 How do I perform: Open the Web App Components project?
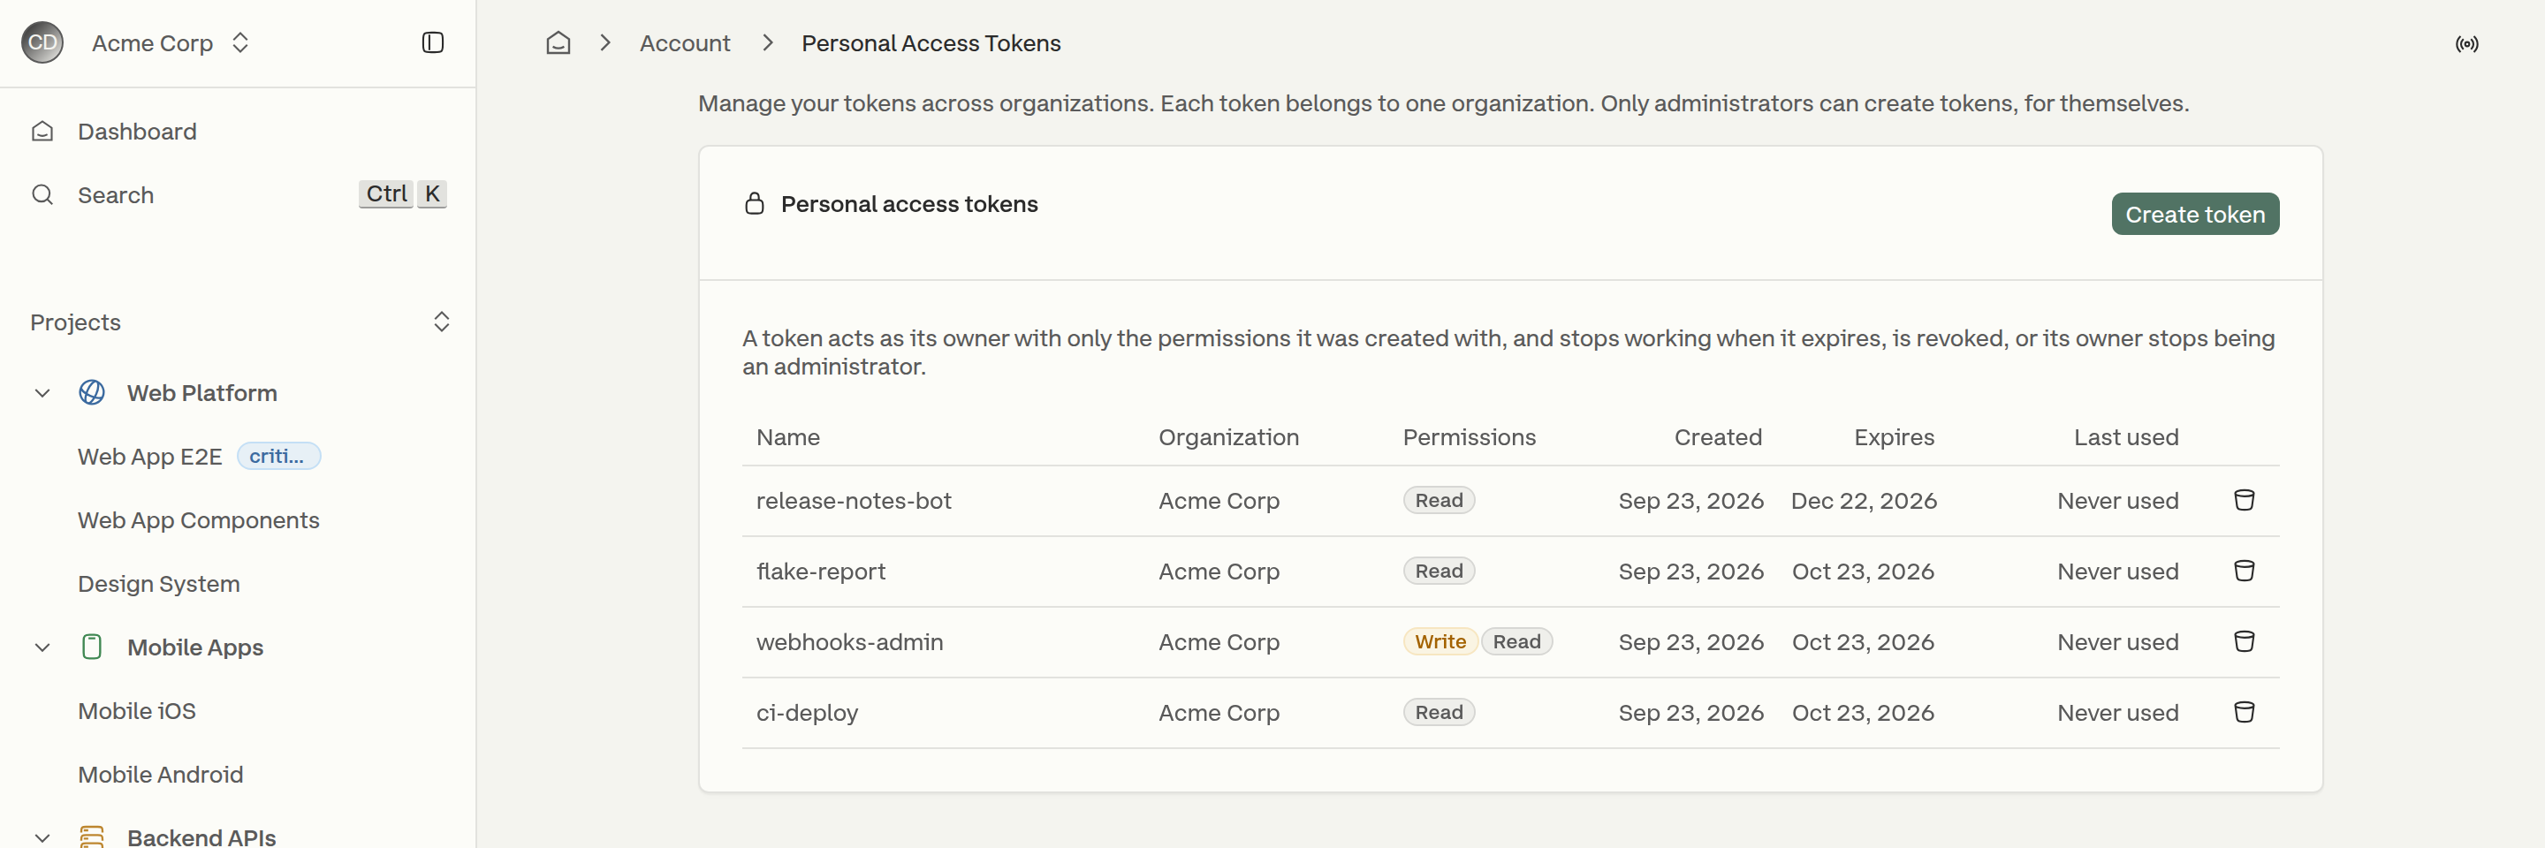pos(199,520)
